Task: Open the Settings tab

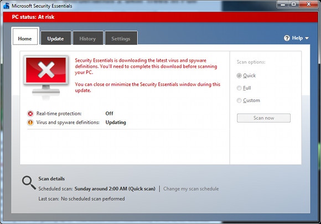Action: (x=121, y=38)
